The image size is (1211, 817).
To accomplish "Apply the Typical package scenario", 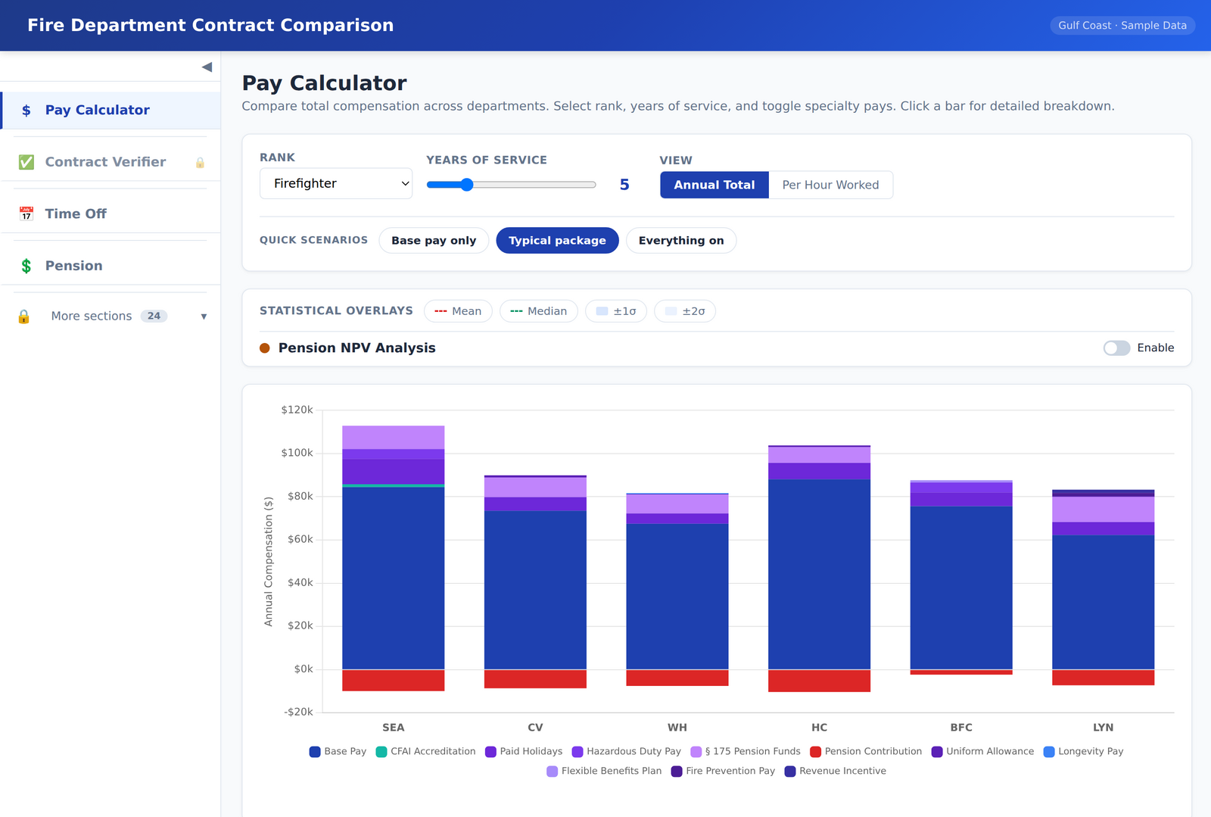I will coord(557,241).
